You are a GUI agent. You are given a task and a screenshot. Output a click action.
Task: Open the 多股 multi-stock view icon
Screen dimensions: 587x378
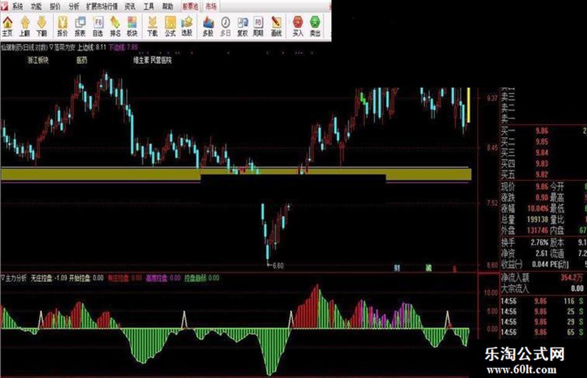point(208,27)
